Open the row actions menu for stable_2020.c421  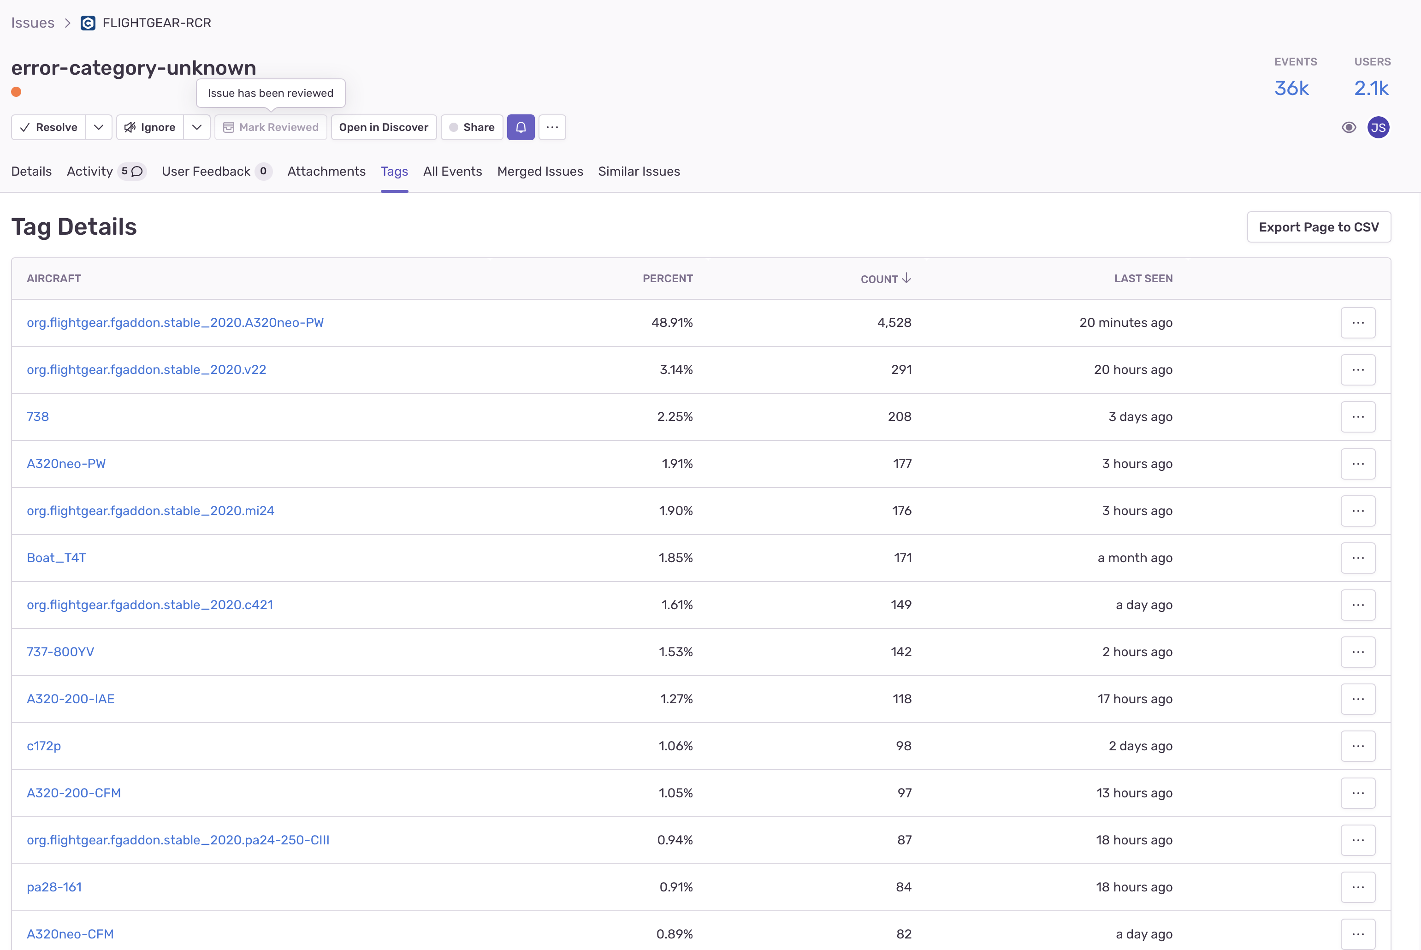click(x=1358, y=605)
